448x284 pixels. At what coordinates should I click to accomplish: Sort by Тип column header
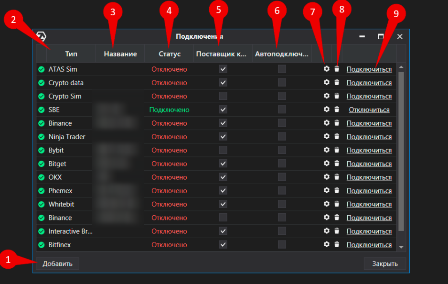click(71, 54)
